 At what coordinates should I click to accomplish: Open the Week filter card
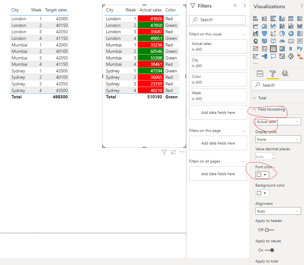click(218, 96)
